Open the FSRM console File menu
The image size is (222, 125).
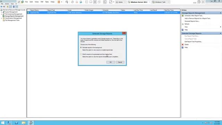(2, 4)
